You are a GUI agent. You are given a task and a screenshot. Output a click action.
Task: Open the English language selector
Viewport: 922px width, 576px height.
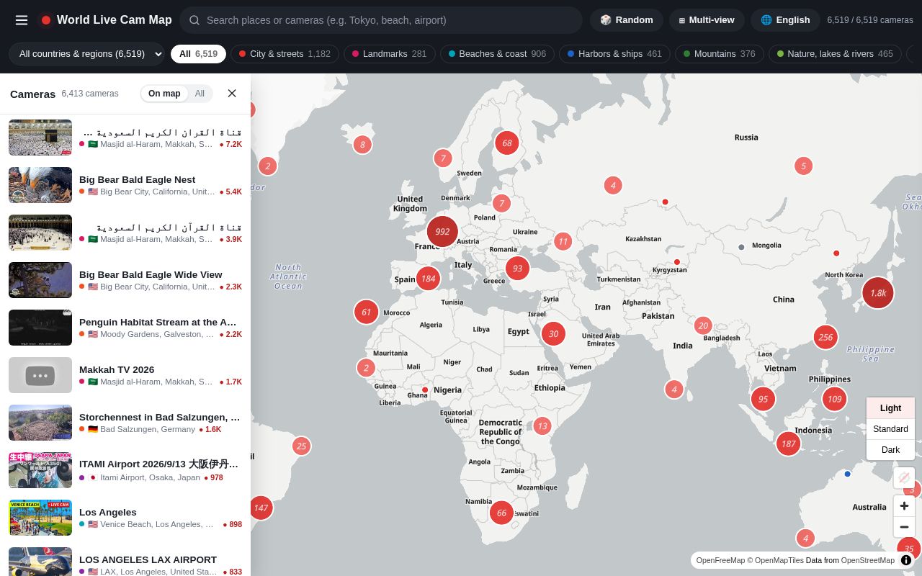coord(785,20)
